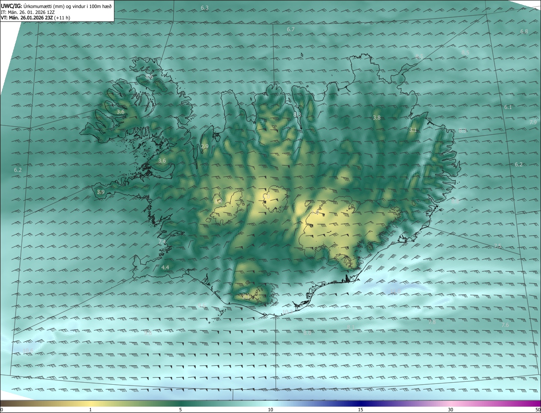Click the 3.1 value label over east Iceland
Image resolution: width=541 pixels, height=413 pixels.
[413, 130]
